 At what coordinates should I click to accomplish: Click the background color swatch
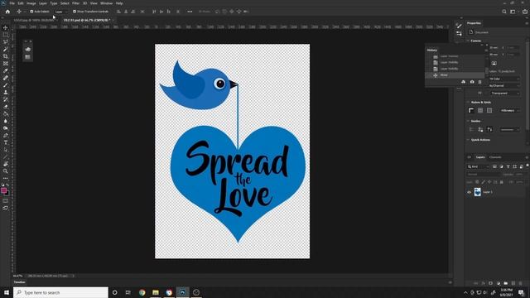coord(7,194)
